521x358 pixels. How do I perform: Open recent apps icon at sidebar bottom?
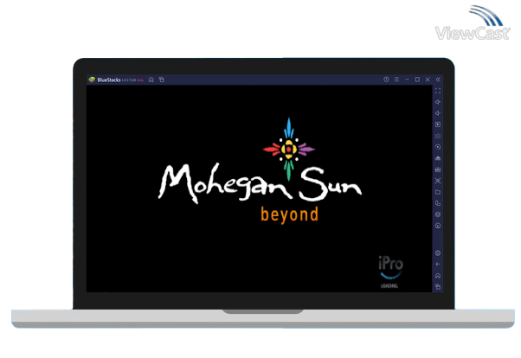click(x=438, y=287)
